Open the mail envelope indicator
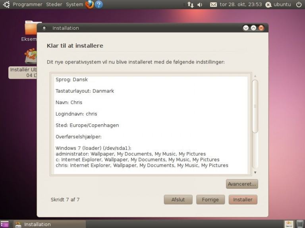The width and height of the screenshot is (305, 228). pos(213,4)
